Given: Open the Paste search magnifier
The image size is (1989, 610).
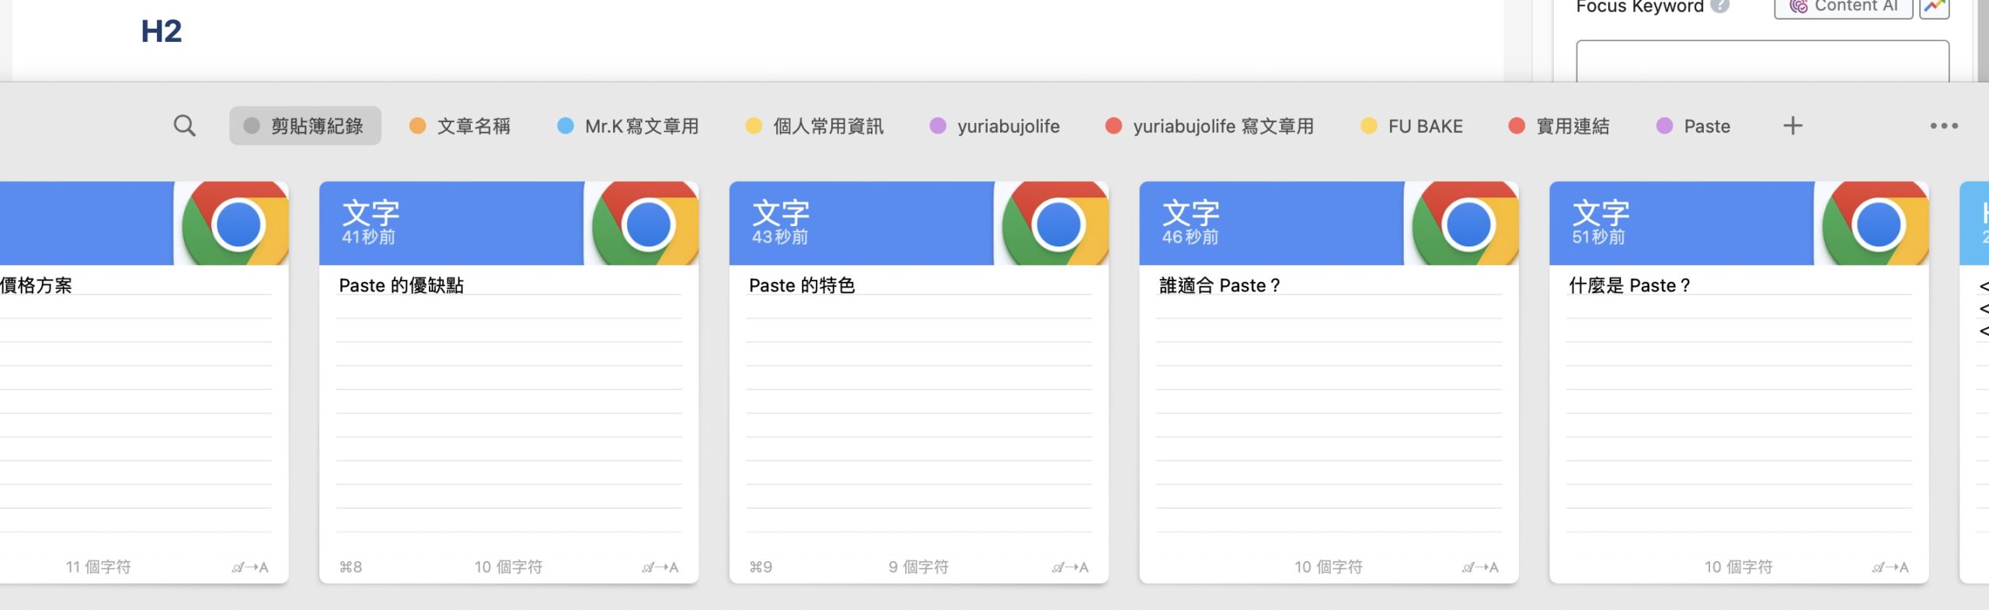Looking at the screenshot, I should click(184, 126).
